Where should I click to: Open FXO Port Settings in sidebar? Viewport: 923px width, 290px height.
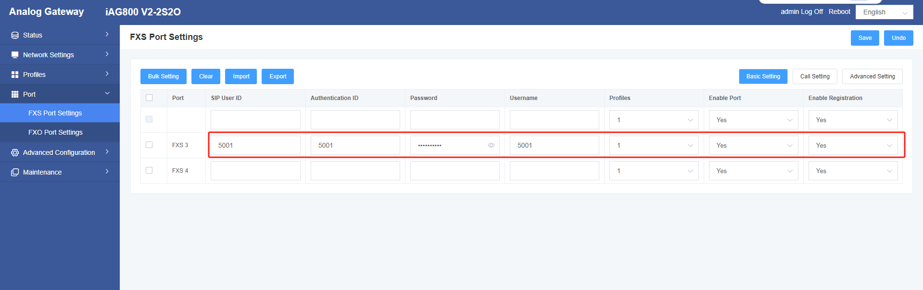pos(55,132)
